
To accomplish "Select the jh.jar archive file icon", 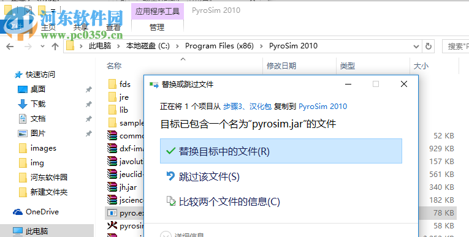I will [112, 187].
